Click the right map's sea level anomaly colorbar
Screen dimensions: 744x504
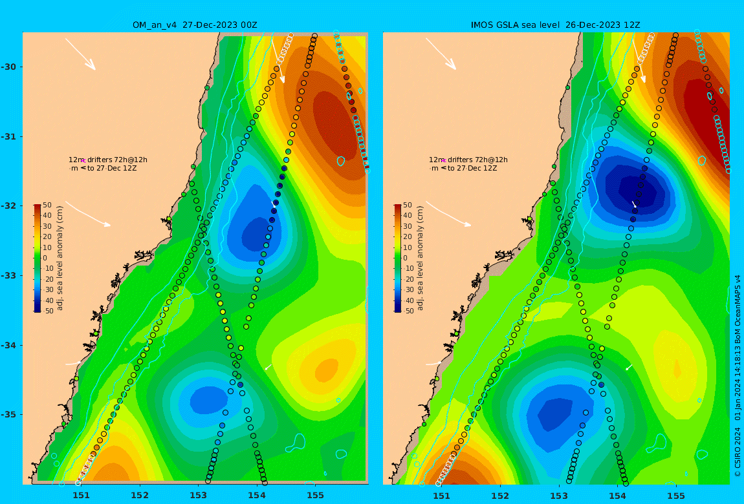point(398,258)
